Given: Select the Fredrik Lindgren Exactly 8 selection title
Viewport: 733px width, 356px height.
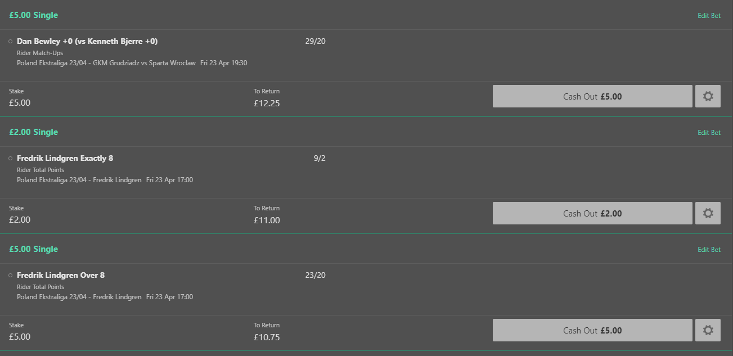Looking at the screenshot, I should 65,158.
